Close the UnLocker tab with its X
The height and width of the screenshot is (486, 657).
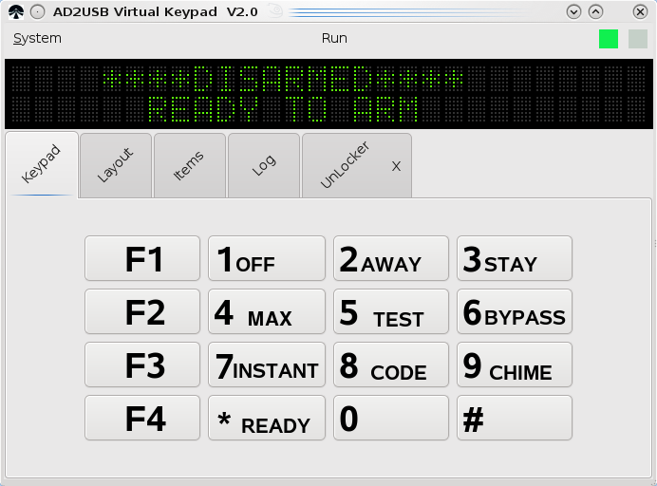[396, 166]
